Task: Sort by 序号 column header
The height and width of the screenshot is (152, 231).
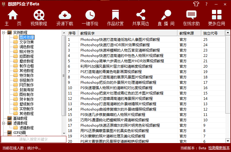Action: coord(72,33)
